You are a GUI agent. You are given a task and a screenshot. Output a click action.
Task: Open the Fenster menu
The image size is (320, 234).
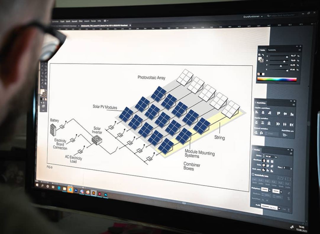coord(93,21)
